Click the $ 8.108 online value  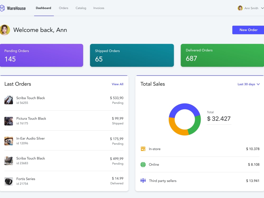click(x=253, y=164)
